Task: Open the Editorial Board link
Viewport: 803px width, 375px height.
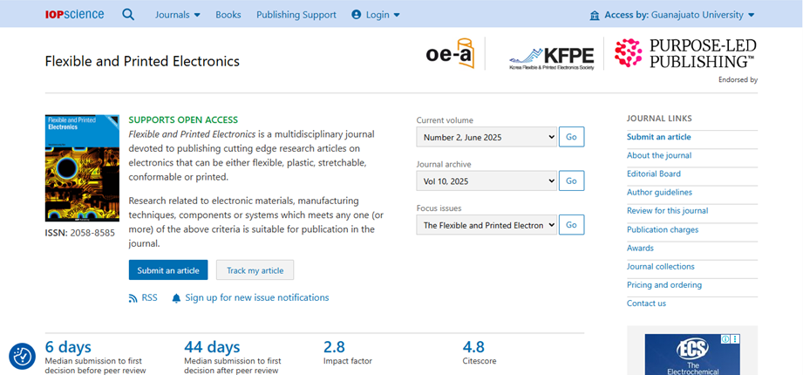Action: [x=654, y=174]
